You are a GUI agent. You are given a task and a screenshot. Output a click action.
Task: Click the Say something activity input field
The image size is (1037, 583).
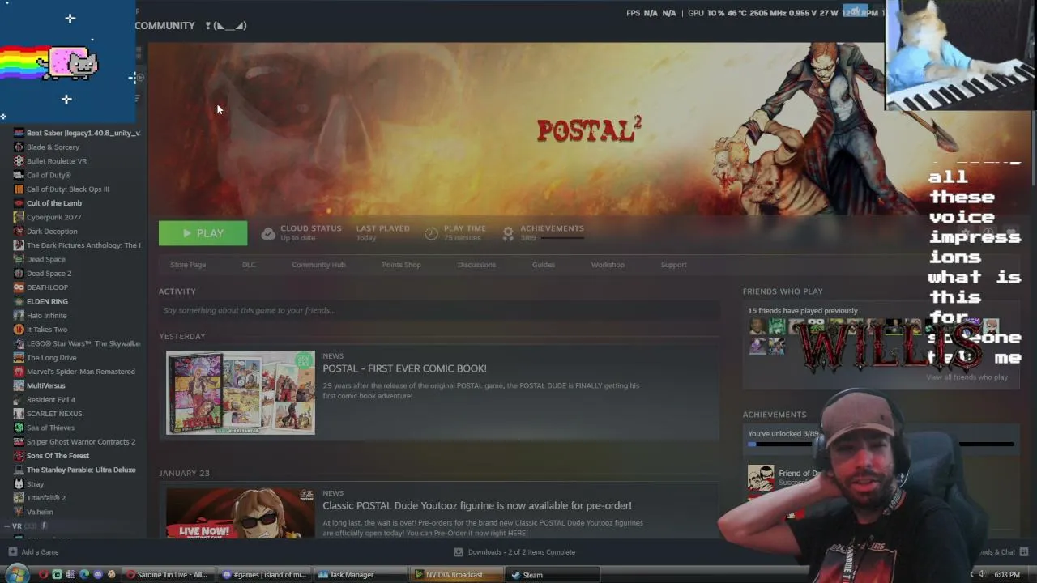[x=439, y=310]
